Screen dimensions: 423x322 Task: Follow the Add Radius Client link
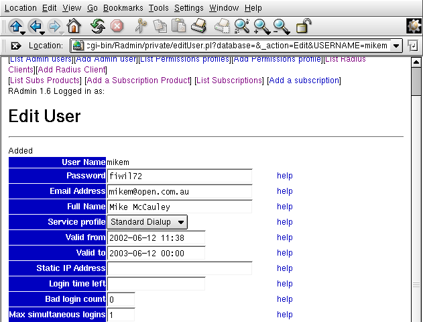[72, 70]
